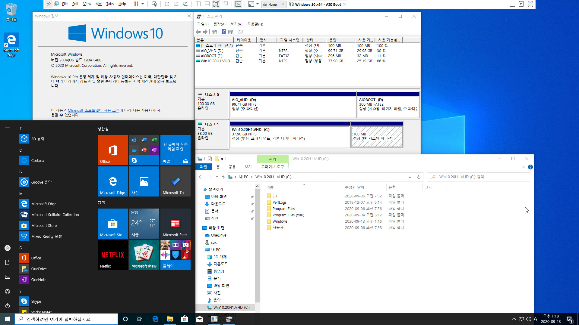This screenshot has width=579, height=325.
Task: Open the 사진 tile in Start menu
Action: [144, 181]
